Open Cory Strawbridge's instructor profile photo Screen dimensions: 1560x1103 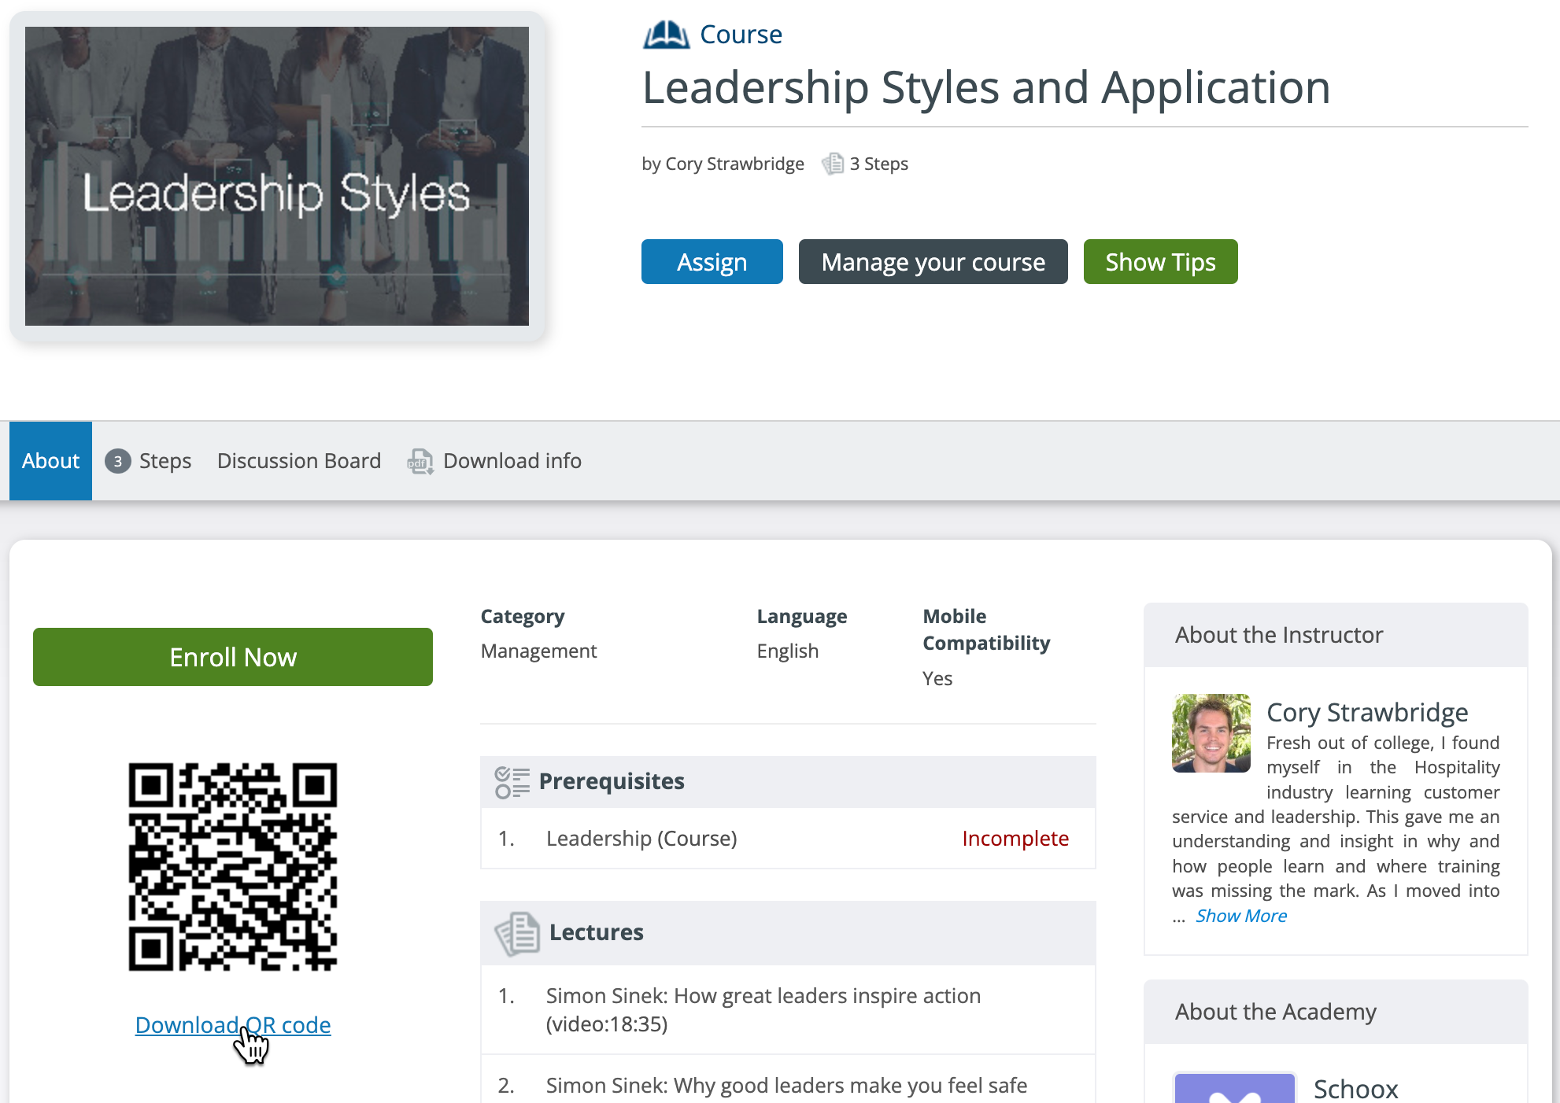[x=1211, y=732]
